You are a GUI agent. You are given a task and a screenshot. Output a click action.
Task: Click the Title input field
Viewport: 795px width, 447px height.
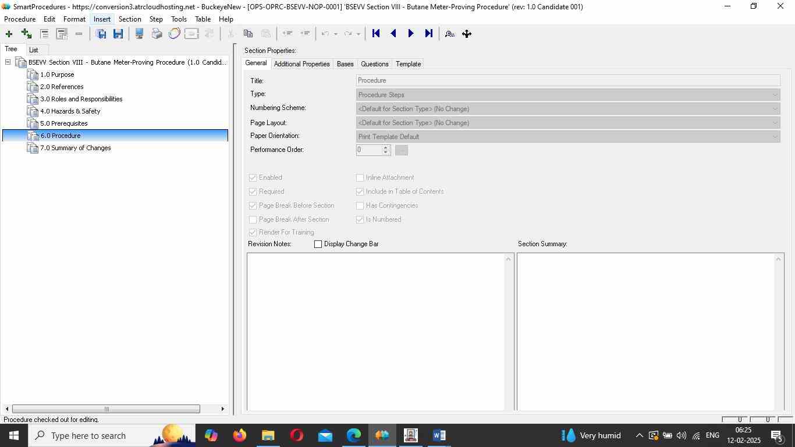click(568, 80)
